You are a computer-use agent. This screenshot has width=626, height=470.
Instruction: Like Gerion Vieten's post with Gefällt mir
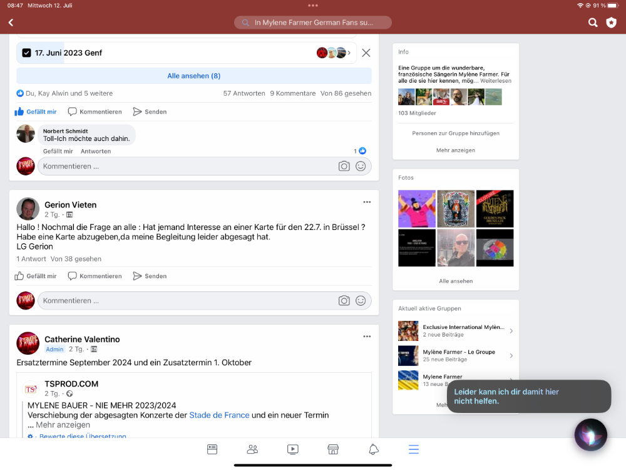pos(36,276)
